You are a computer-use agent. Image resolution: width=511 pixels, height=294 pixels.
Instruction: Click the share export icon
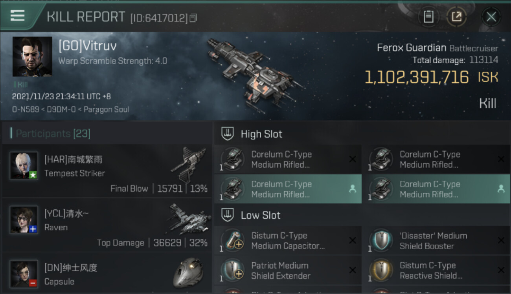(456, 17)
